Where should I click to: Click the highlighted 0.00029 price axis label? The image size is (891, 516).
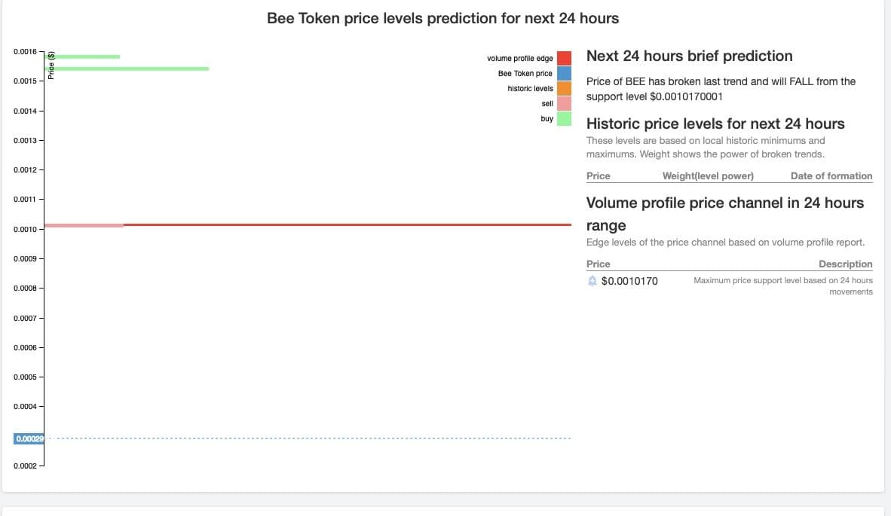coord(29,438)
